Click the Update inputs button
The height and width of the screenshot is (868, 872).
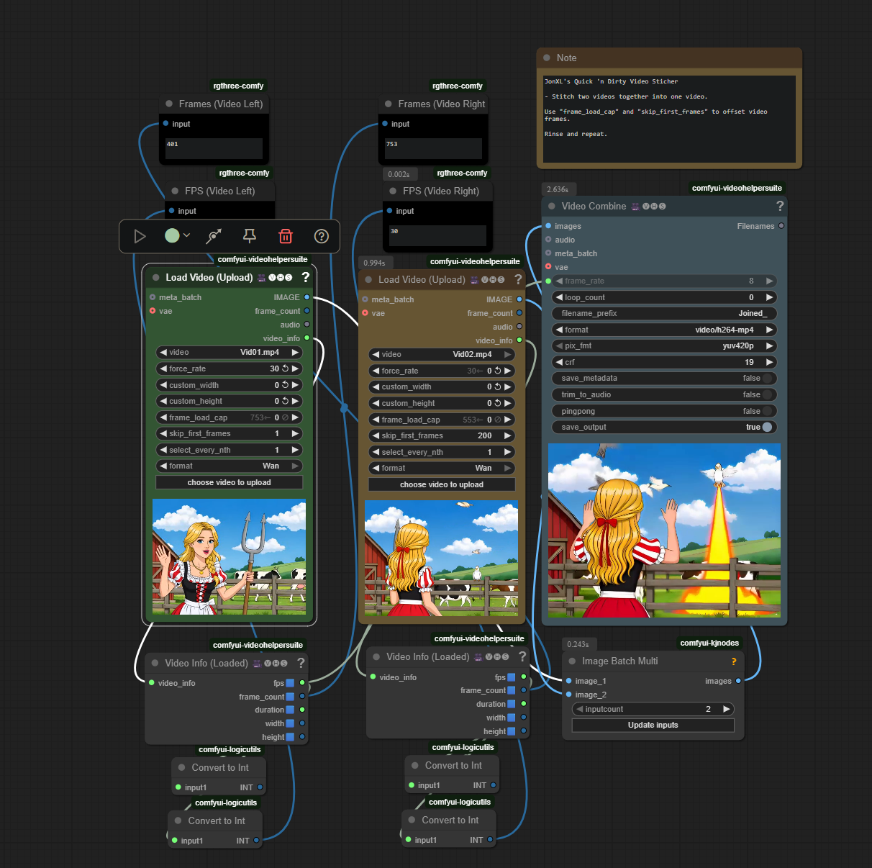(x=653, y=725)
